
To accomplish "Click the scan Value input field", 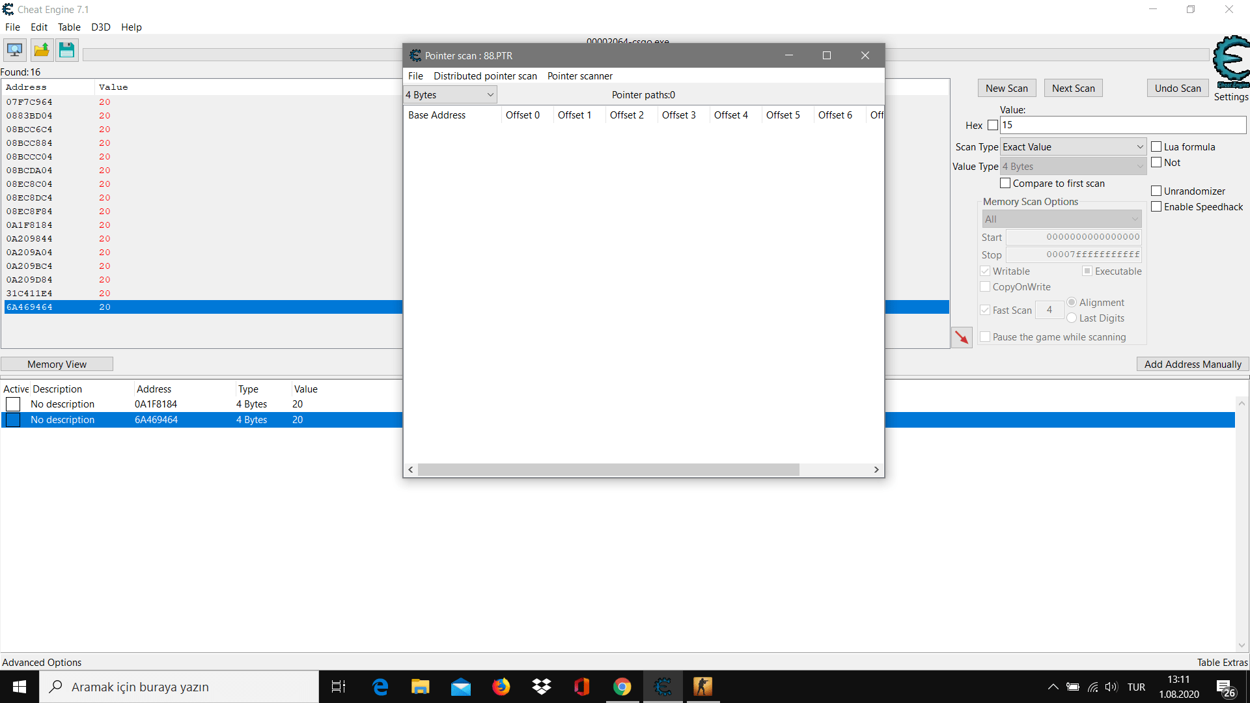I will [x=1122, y=125].
